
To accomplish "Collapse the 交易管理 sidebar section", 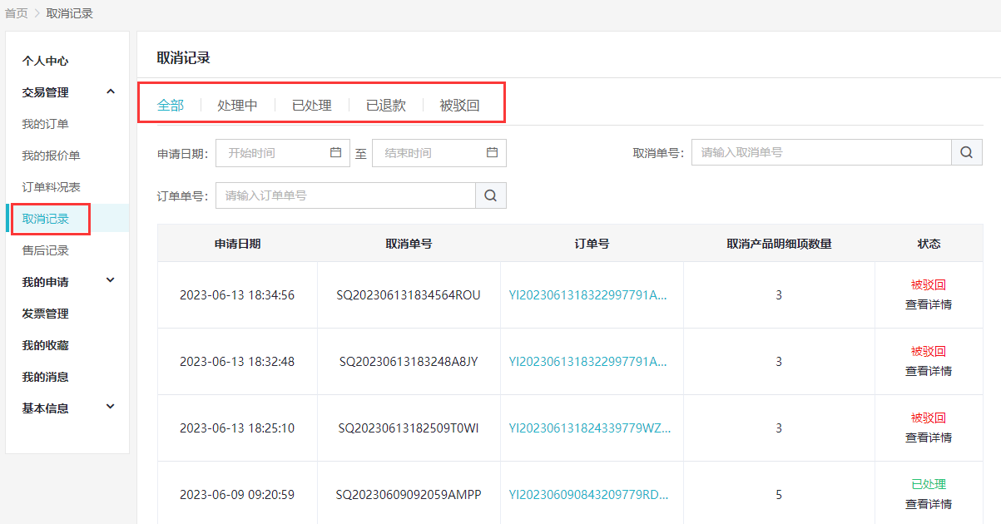I will tap(111, 92).
